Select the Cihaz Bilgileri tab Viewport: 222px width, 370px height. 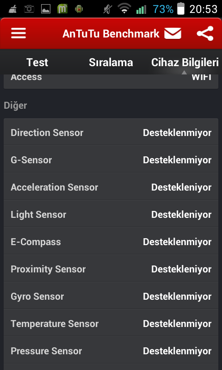[185, 62]
